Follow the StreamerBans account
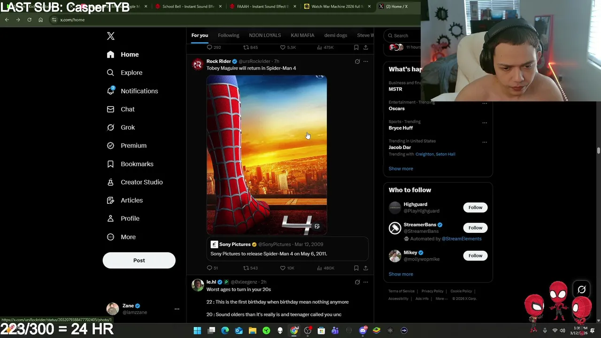 (475, 228)
